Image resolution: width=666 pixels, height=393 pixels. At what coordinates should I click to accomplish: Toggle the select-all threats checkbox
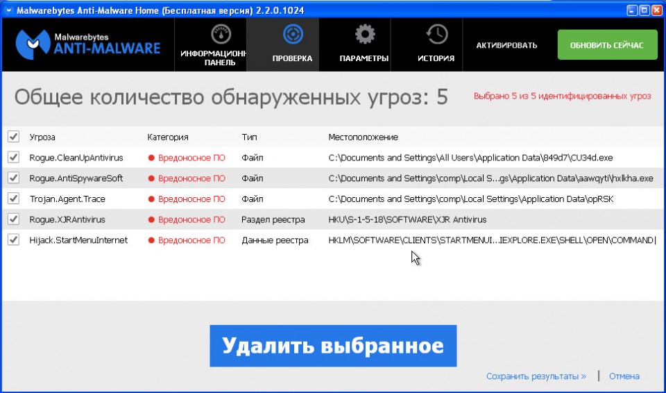[x=14, y=137]
